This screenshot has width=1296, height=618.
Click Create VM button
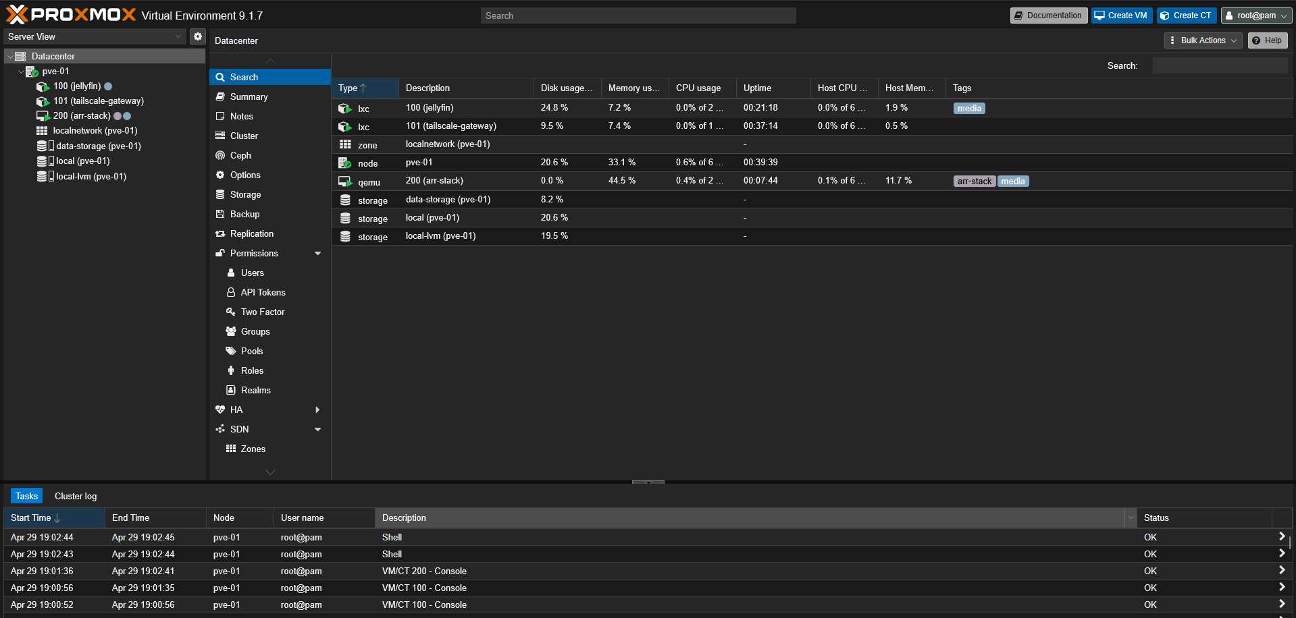1122,16
